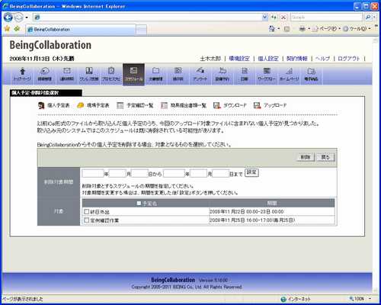The image size is (381, 305).
Task: Open the Print dropdown arrow
Action: pos(309,29)
